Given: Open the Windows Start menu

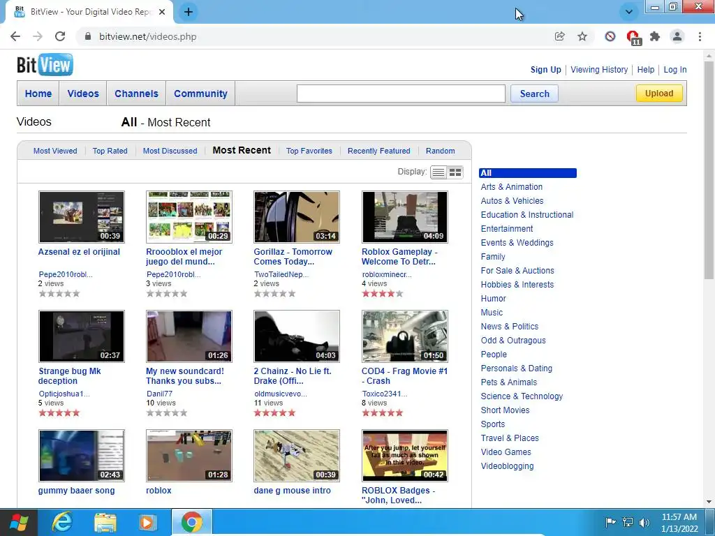Looking at the screenshot, I should coord(19,522).
